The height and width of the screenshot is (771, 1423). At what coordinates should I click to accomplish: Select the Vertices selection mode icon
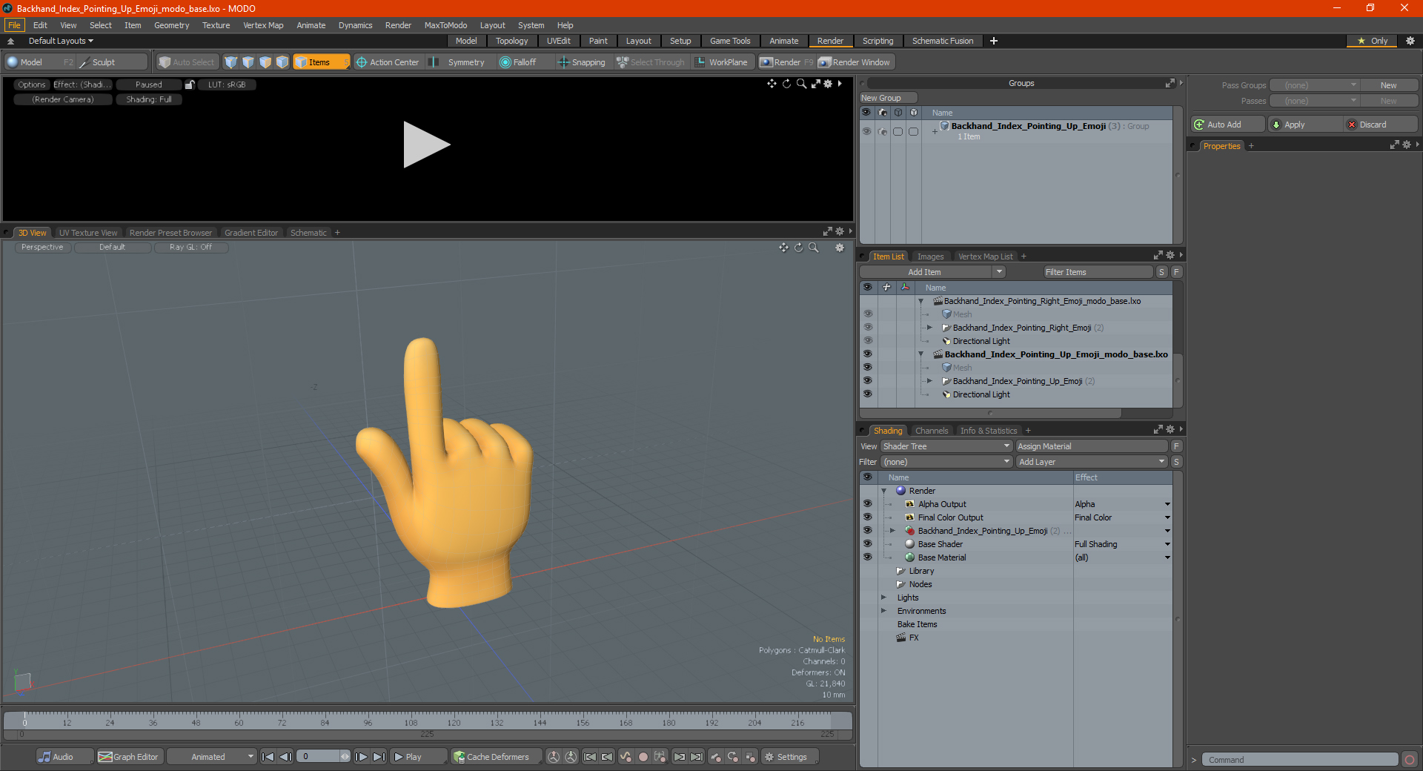[x=231, y=62]
